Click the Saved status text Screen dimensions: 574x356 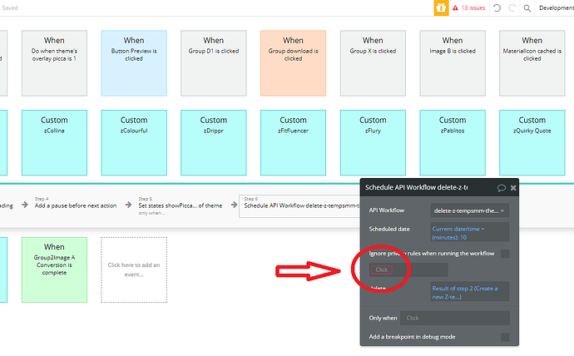click(9, 7)
